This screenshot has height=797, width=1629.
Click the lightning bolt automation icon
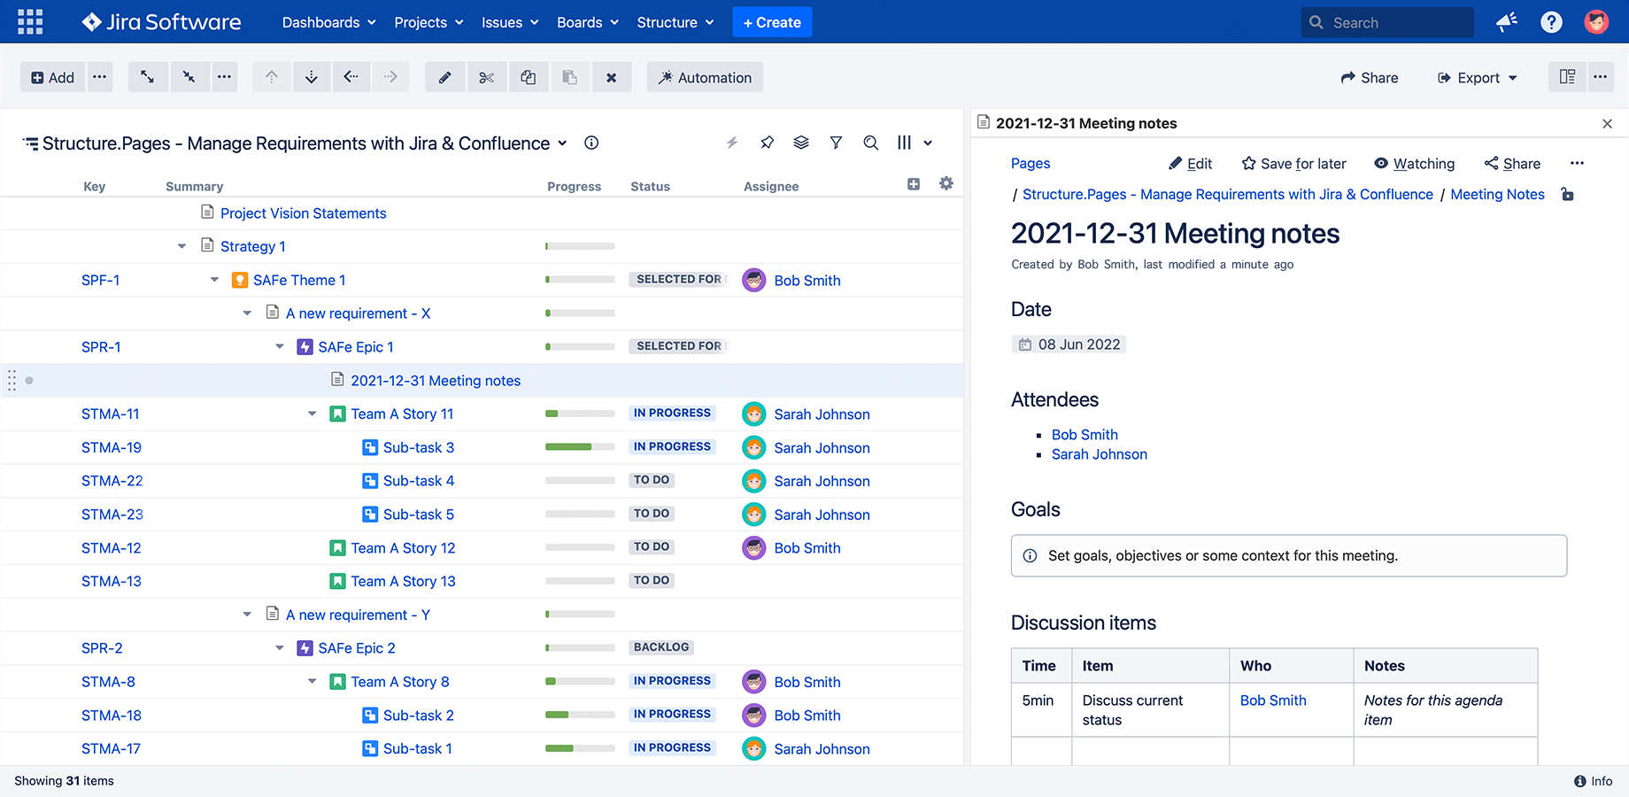click(x=732, y=143)
